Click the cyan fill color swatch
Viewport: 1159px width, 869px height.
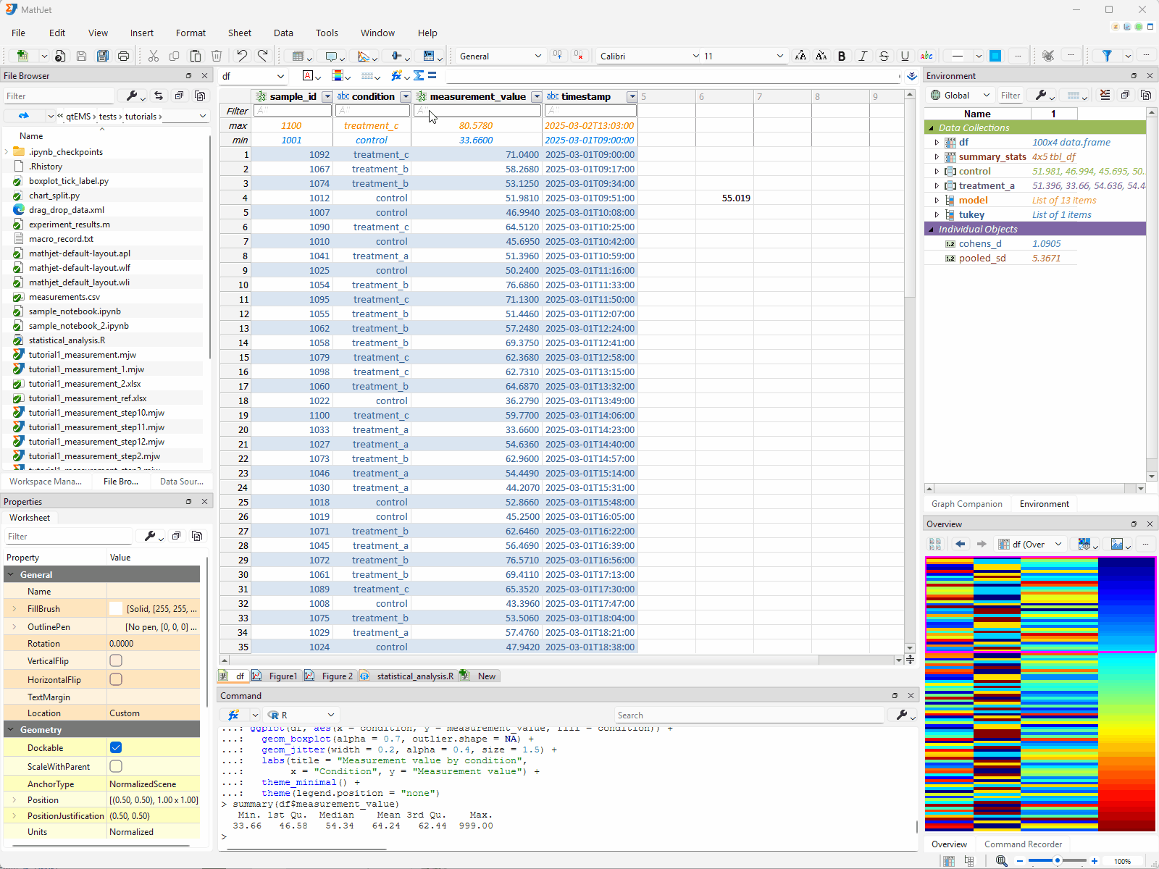point(995,56)
